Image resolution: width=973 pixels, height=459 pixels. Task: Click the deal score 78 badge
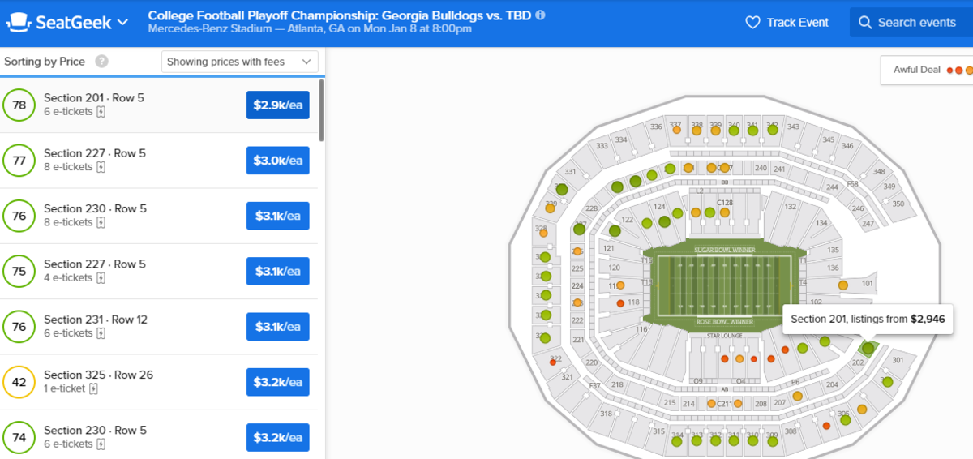tap(19, 105)
